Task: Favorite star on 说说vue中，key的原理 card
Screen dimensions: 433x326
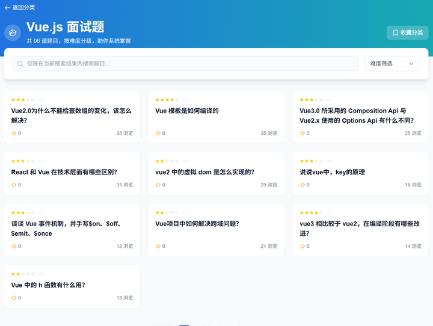Action: pyautogui.click(x=302, y=185)
